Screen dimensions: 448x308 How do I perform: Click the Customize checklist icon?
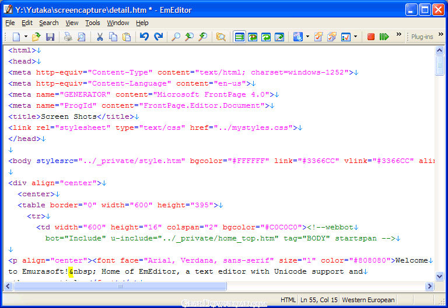346,37
